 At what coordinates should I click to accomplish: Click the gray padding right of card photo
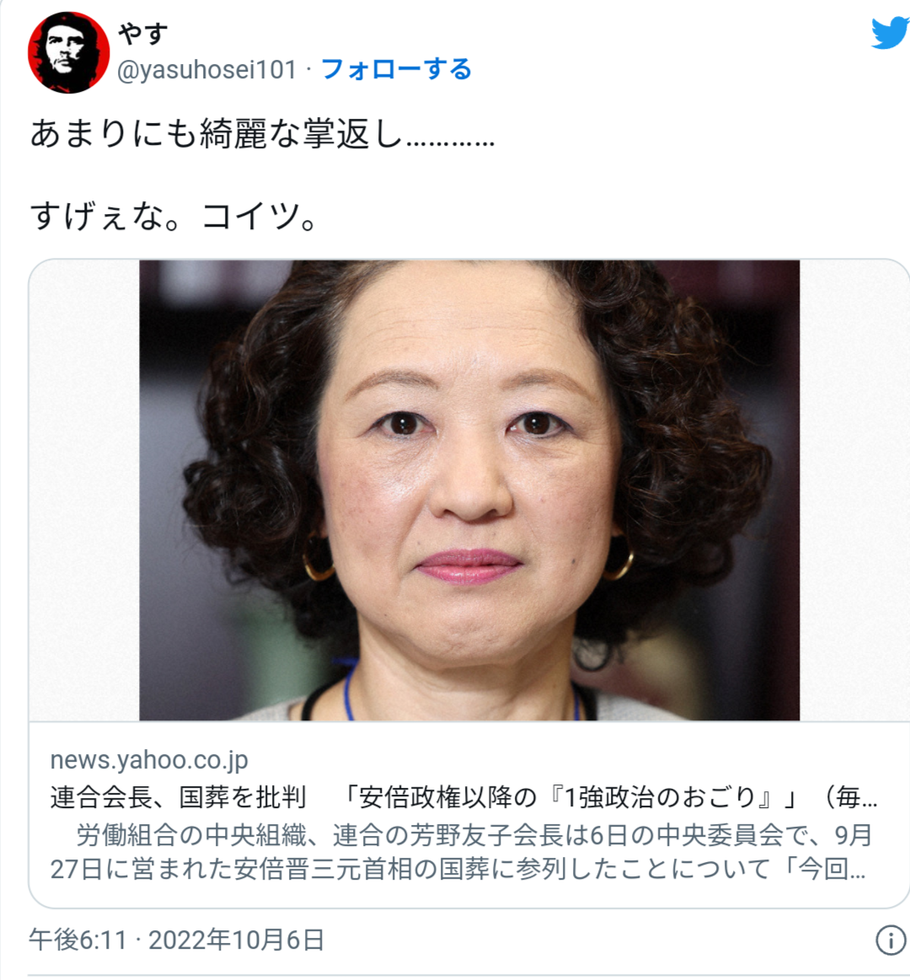tap(854, 490)
